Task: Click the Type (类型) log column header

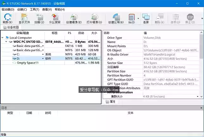Action: pos(10,113)
